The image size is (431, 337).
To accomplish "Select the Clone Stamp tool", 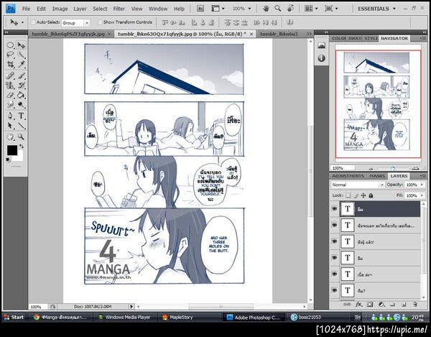I will (x=10, y=86).
